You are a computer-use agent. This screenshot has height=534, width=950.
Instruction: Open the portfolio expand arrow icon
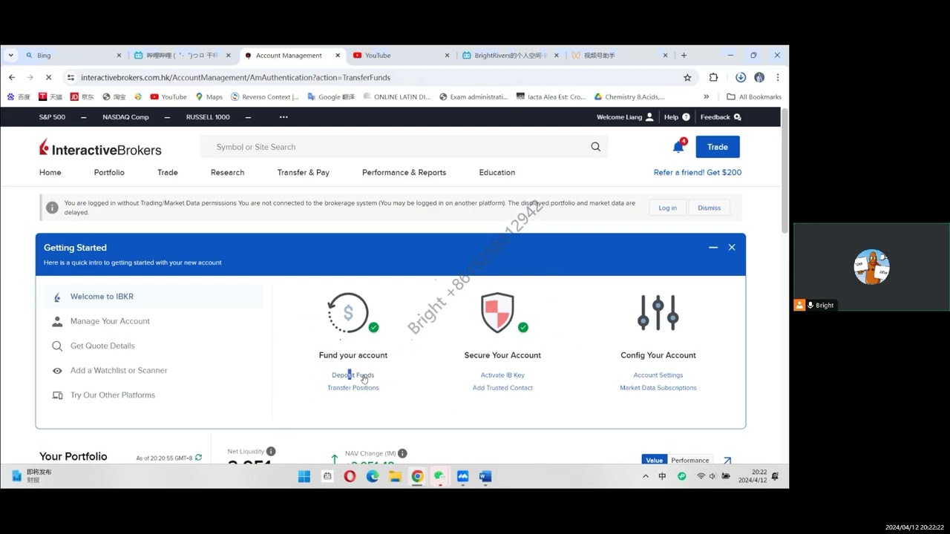coord(727,461)
